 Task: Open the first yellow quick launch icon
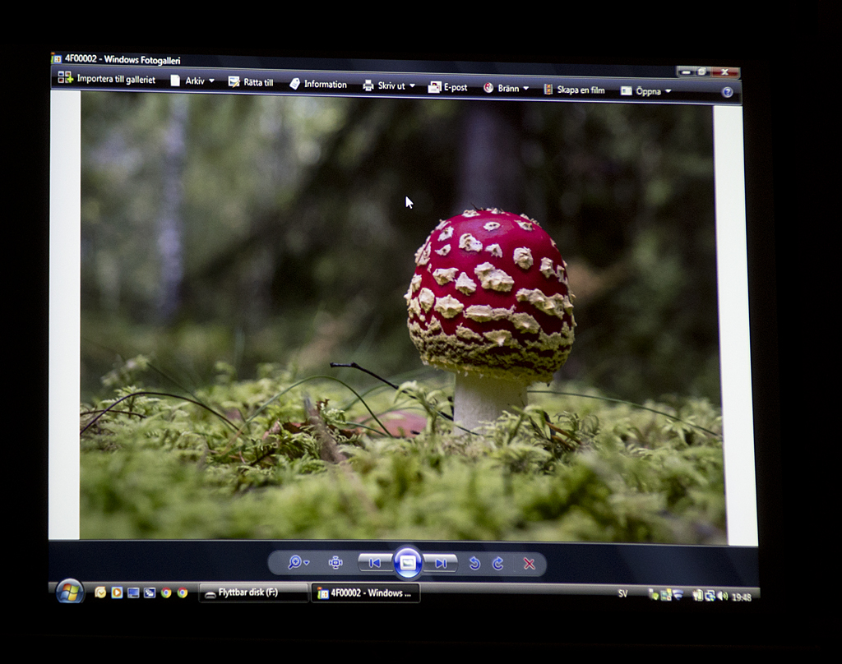[99, 592]
